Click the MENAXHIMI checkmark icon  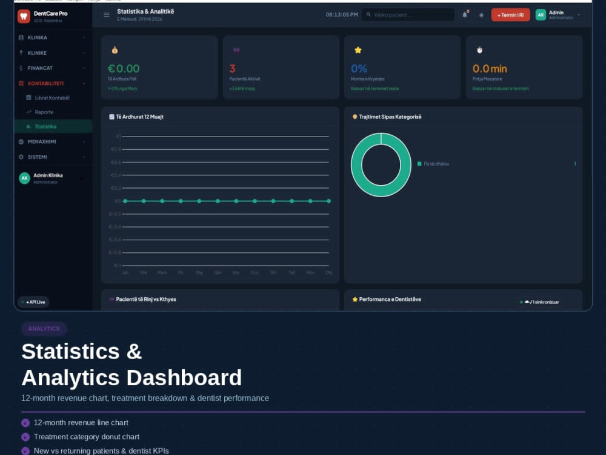pos(21,141)
